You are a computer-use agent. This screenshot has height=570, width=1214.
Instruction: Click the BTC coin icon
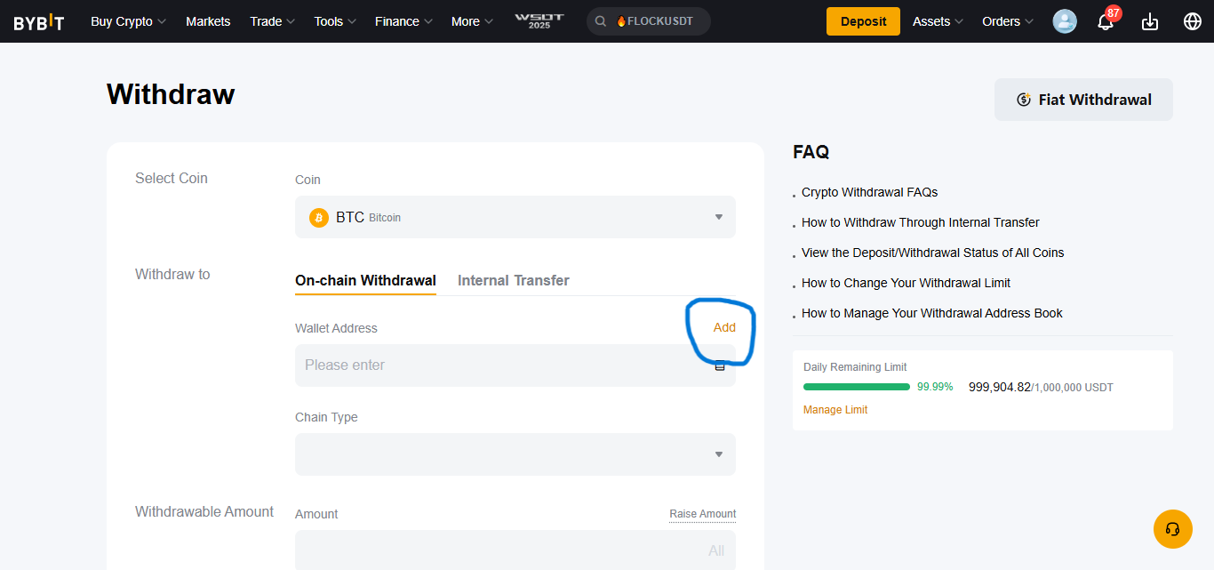pyautogui.click(x=319, y=217)
